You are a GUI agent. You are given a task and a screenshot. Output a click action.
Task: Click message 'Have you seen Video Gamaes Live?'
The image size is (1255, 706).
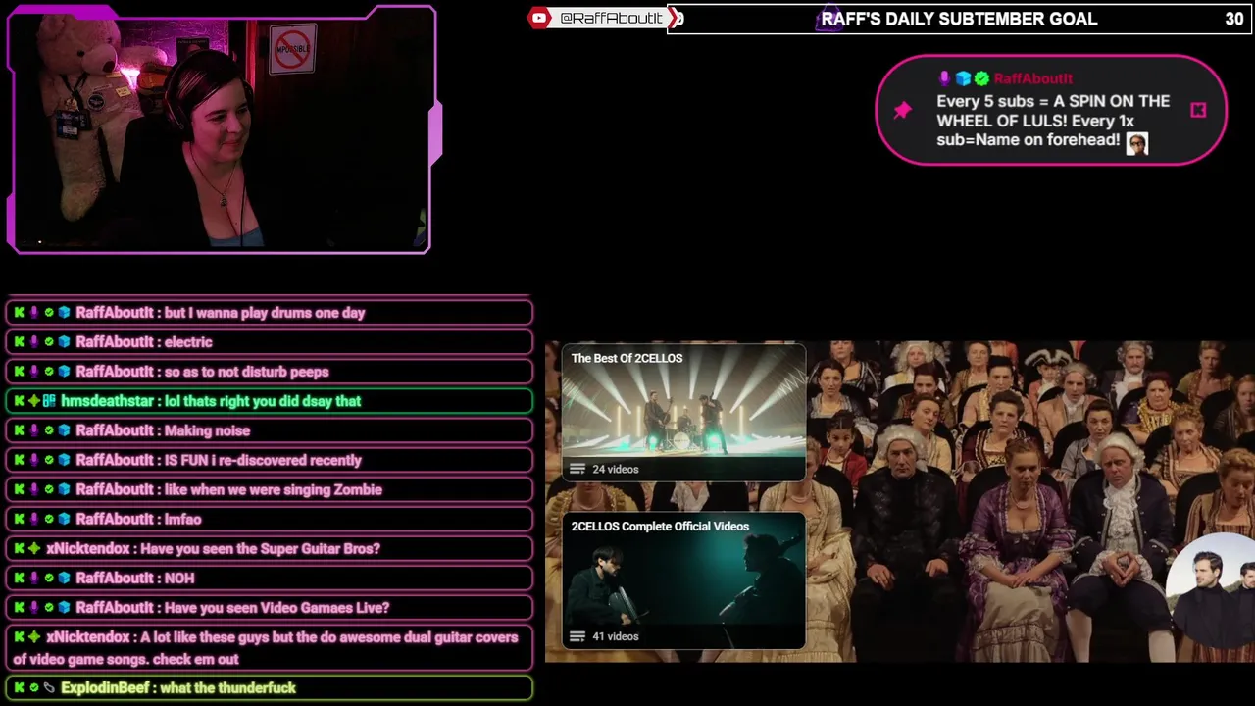[x=276, y=607]
